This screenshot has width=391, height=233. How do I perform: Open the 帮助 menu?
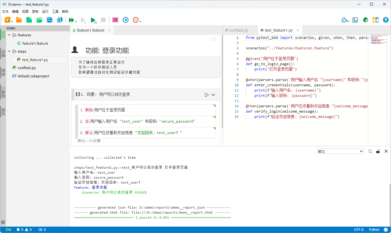coord(65,11)
